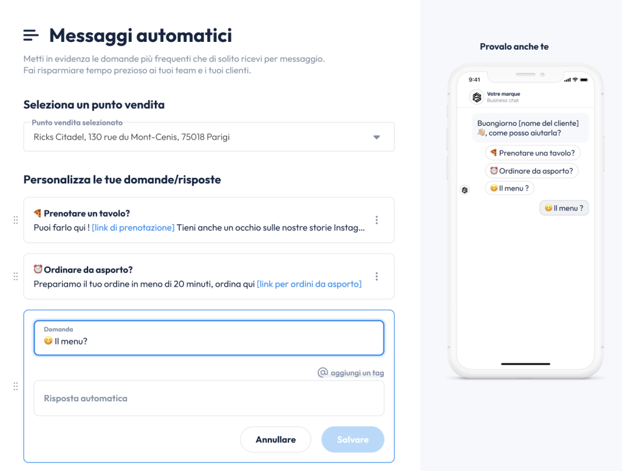
Task: Tap Il menu quick reply chip in phone
Action: click(510, 188)
